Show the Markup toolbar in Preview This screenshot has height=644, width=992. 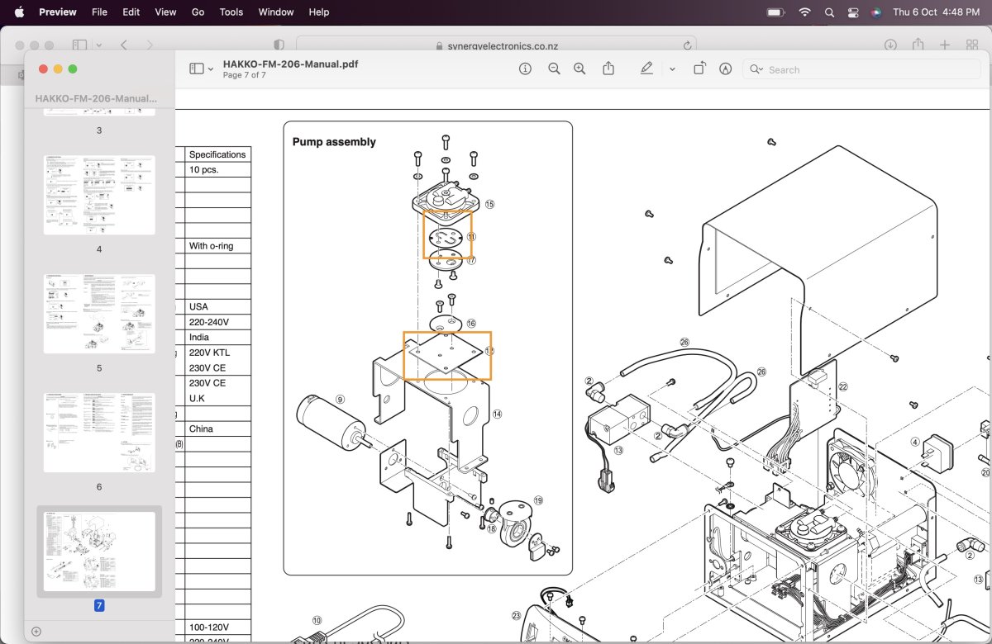tap(726, 69)
